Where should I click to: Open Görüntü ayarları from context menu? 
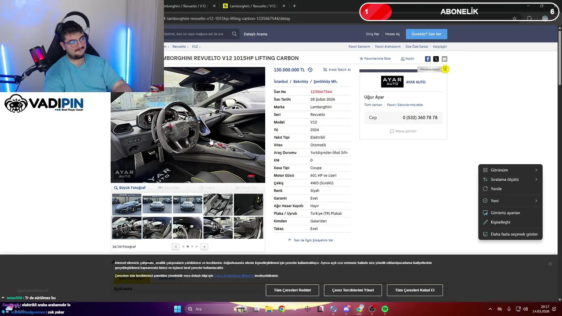tap(510, 213)
